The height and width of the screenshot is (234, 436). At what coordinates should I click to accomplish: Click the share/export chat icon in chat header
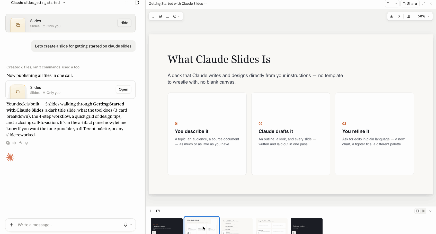[x=137, y=3]
